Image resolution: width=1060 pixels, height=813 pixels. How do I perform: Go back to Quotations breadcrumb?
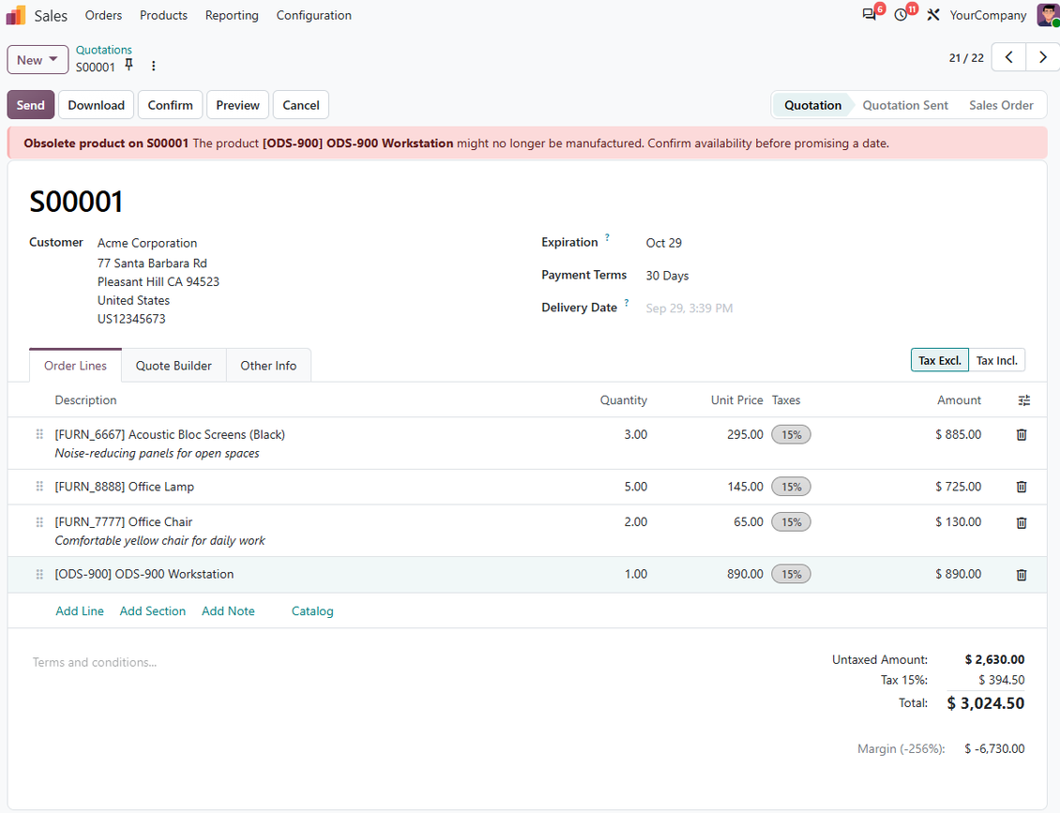tap(104, 50)
